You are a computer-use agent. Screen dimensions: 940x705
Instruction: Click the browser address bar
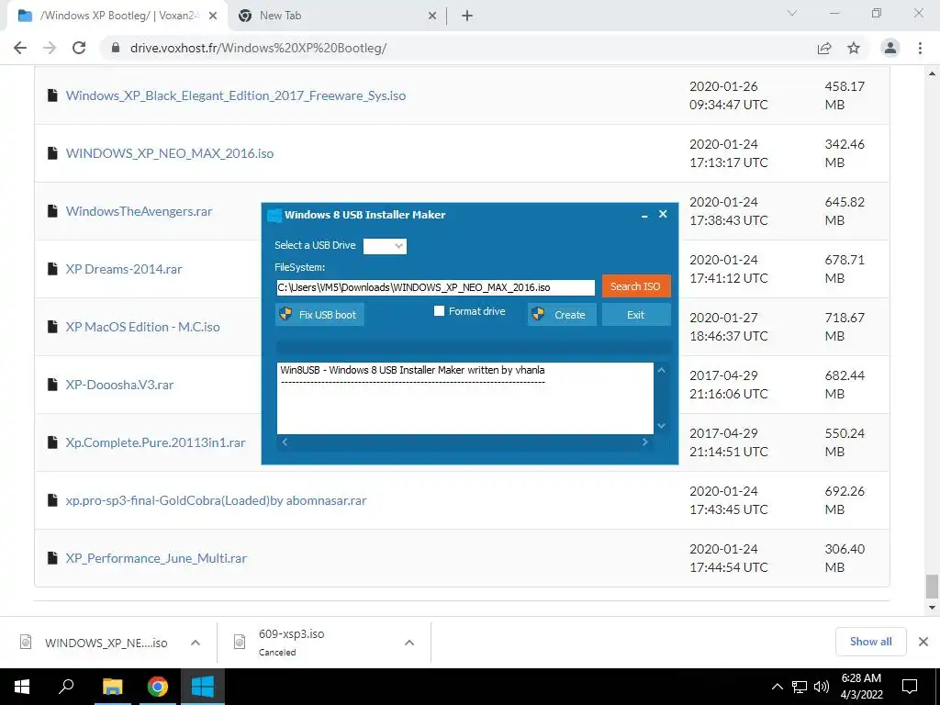pyautogui.click(x=459, y=48)
